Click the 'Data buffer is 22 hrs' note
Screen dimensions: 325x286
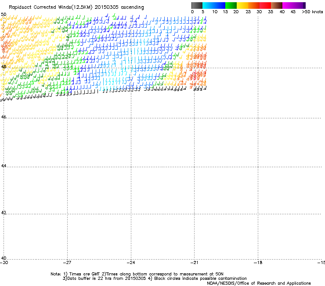(89, 279)
